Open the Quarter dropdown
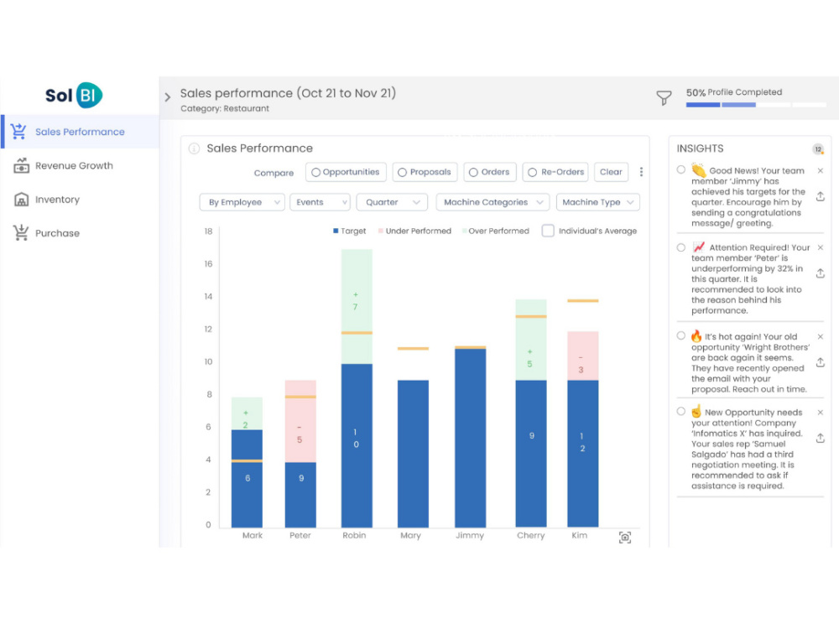This screenshot has height=629, width=839. coord(392,202)
